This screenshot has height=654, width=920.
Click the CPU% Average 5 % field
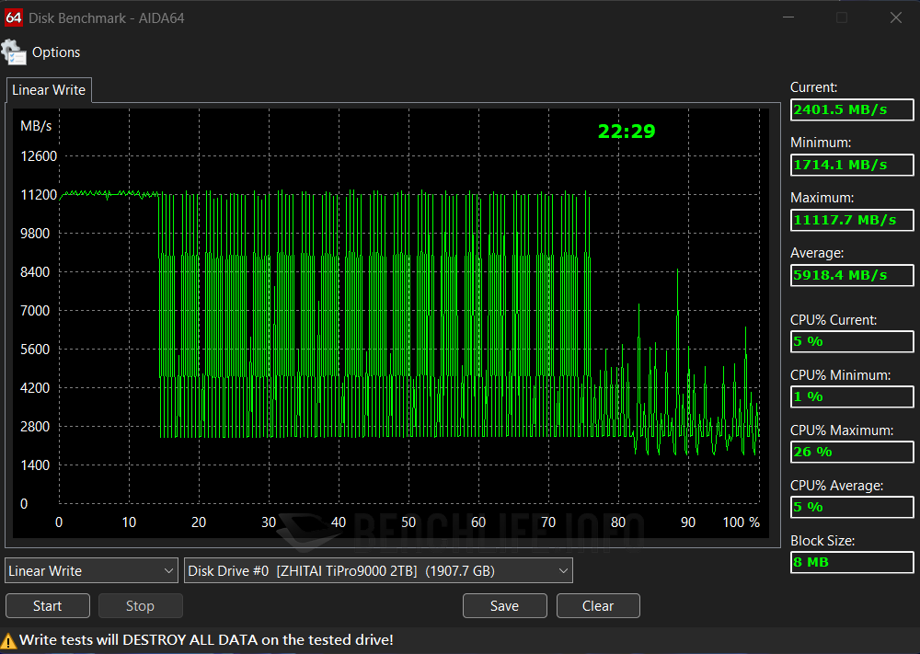(x=852, y=507)
